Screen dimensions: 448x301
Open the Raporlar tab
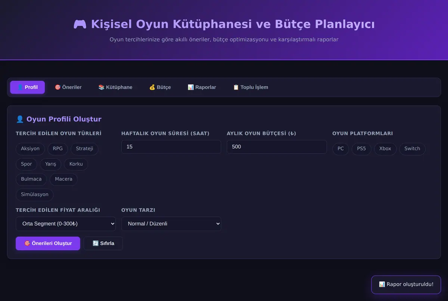click(202, 87)
